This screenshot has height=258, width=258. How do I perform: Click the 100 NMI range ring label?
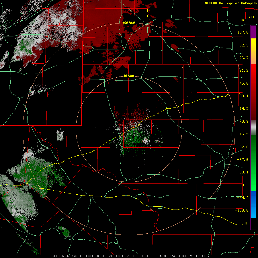pyautogui.click(x=129, y=23)
